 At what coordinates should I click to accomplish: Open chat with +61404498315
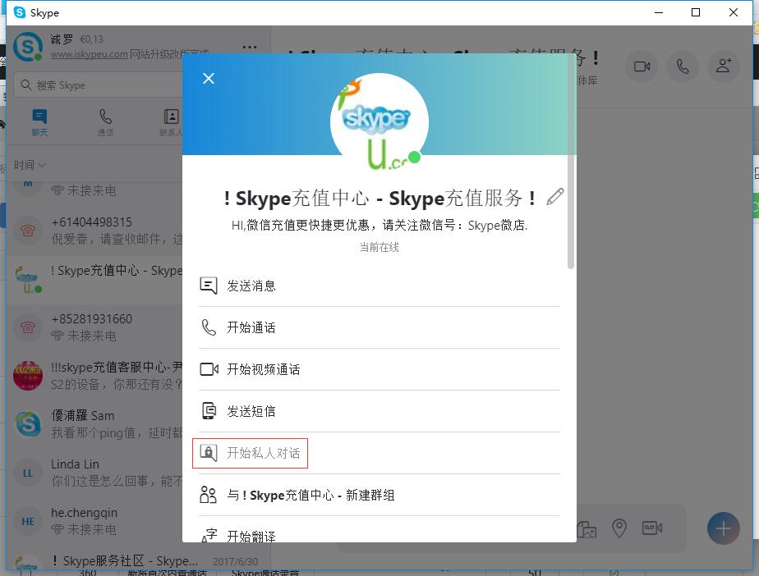coord(94,231)
